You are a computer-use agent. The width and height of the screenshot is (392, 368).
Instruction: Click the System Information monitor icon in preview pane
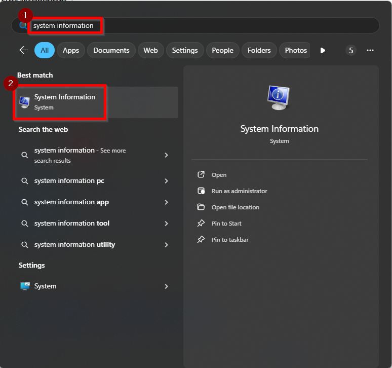279,98
